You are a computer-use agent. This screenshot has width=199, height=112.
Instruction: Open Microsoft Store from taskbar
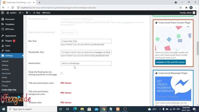(89, 109)
